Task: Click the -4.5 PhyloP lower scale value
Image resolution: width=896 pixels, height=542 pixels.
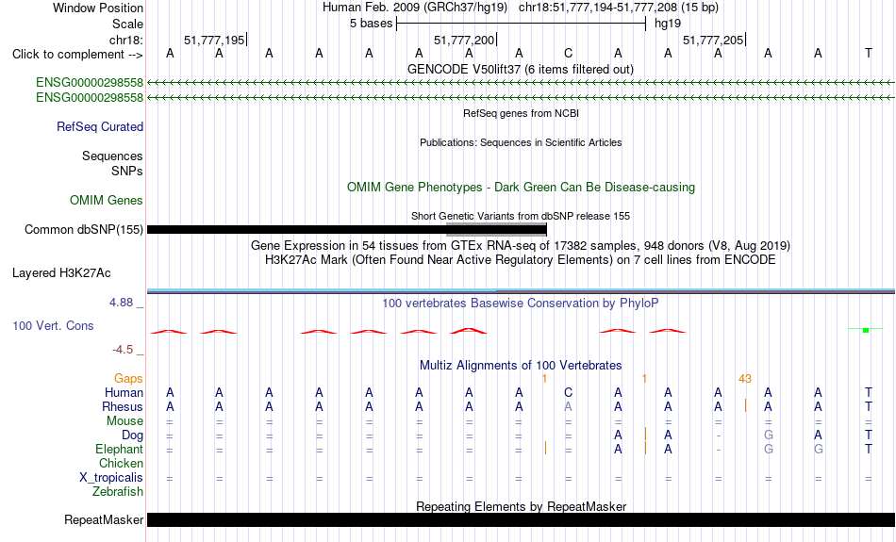Action: (x=123, y=350)
